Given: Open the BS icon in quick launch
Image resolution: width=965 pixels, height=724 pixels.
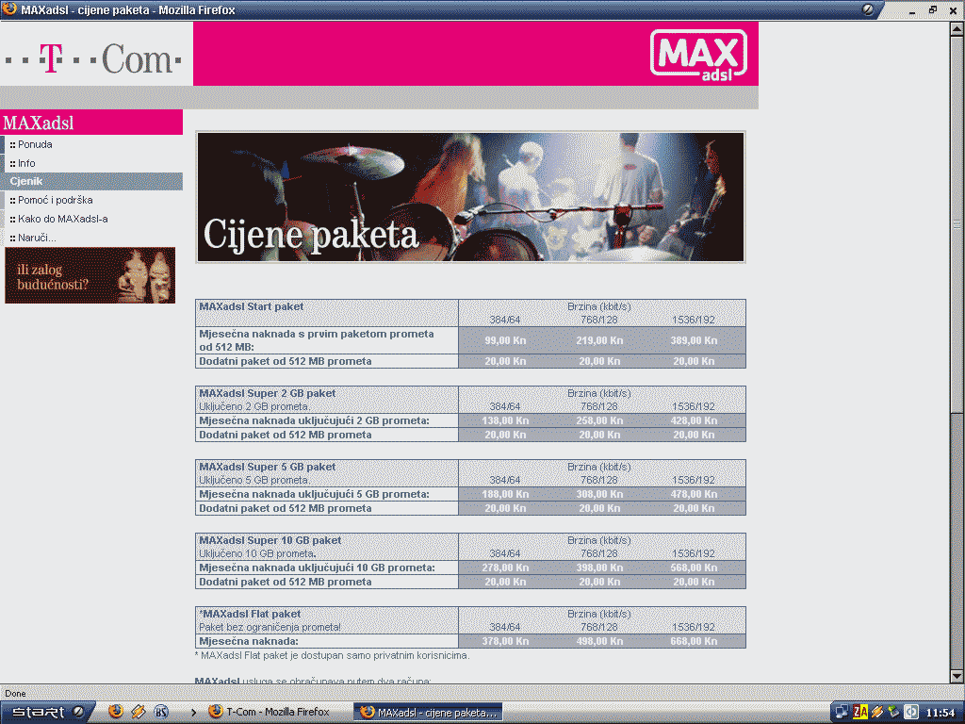Looking at the screenshot, I should 161,712.
